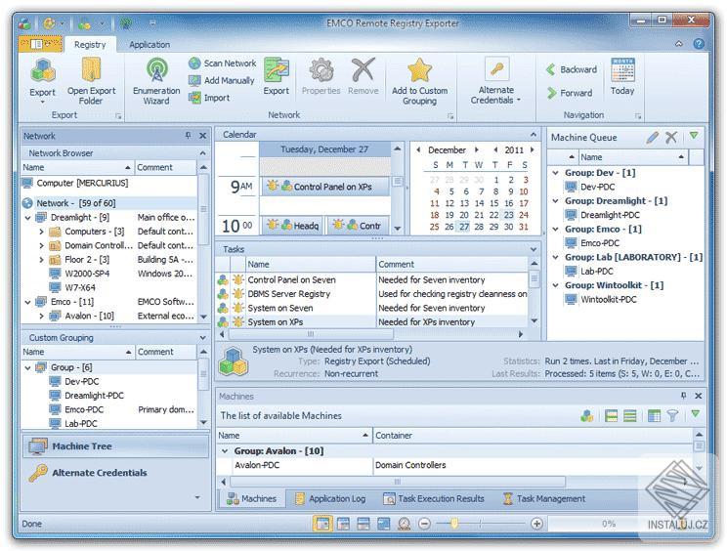Viewport: 727px width, 551px height.
Task: Collapse the Network Browser section
Action: [202, 153]
